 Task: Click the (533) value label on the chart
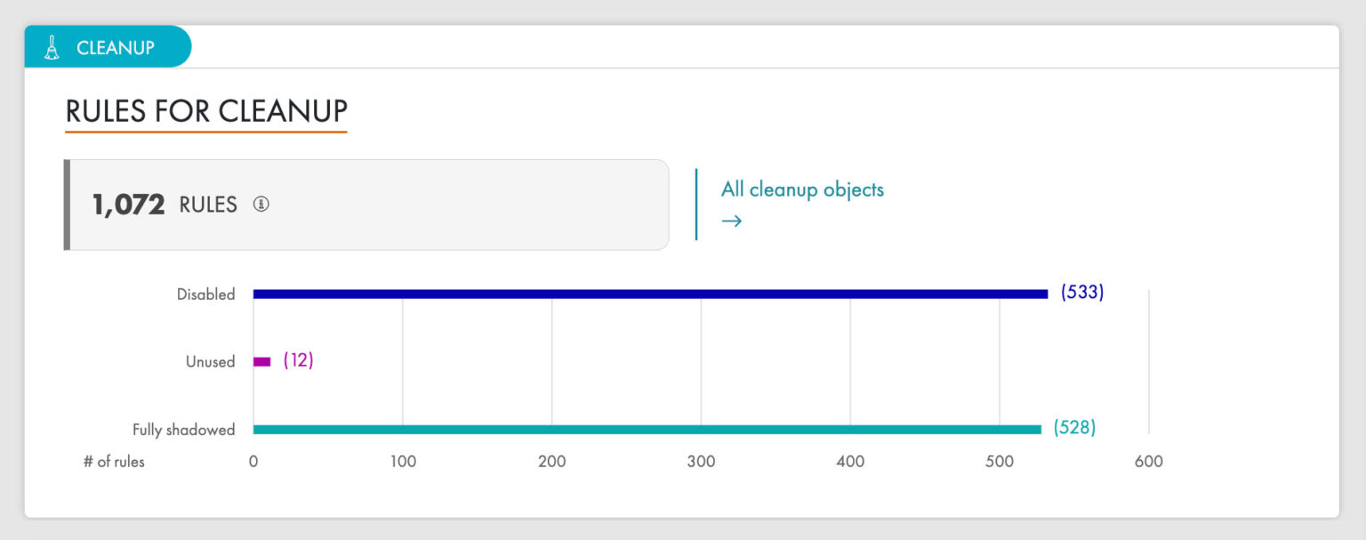click(1081, 292)
